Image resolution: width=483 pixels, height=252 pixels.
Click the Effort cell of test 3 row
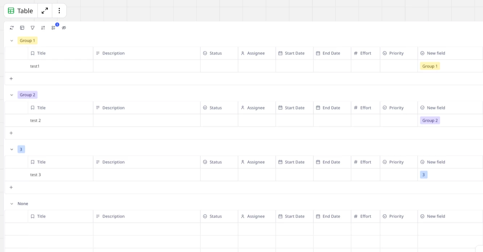point(366,175)
